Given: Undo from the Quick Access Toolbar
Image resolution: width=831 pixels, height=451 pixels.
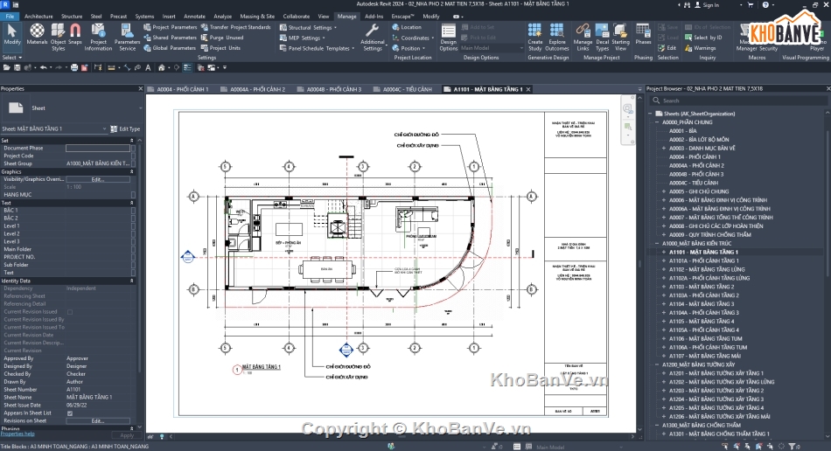Looking at the screenshot, I should pos(44,68).
